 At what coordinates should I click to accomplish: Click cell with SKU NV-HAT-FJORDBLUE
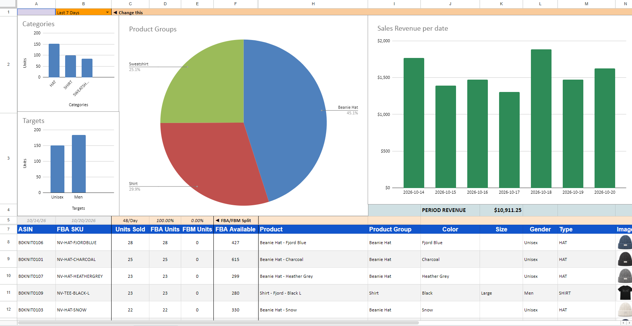click(83, 242)
